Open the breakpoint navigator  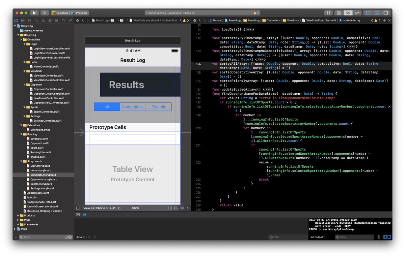(x=63, y=20)
